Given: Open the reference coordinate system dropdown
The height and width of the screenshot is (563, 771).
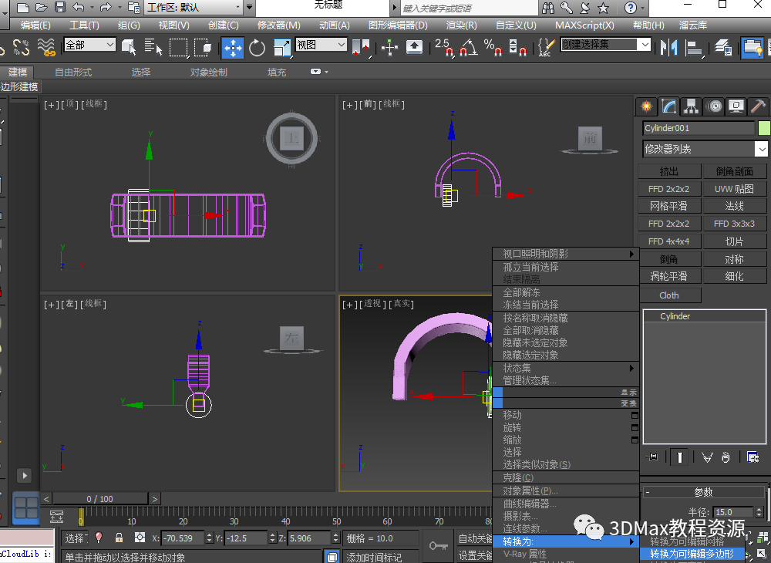Looking at the screenshot, I should click(x=322, y=46).
